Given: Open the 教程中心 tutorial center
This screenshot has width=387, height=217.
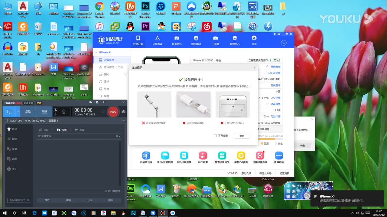Looking at the screenshot, I should 235,40.
